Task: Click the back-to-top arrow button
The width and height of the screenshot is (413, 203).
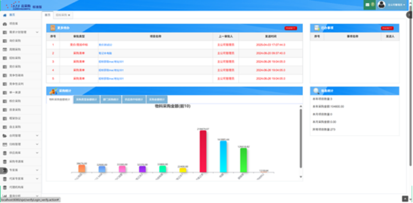Action: point(405,198)
